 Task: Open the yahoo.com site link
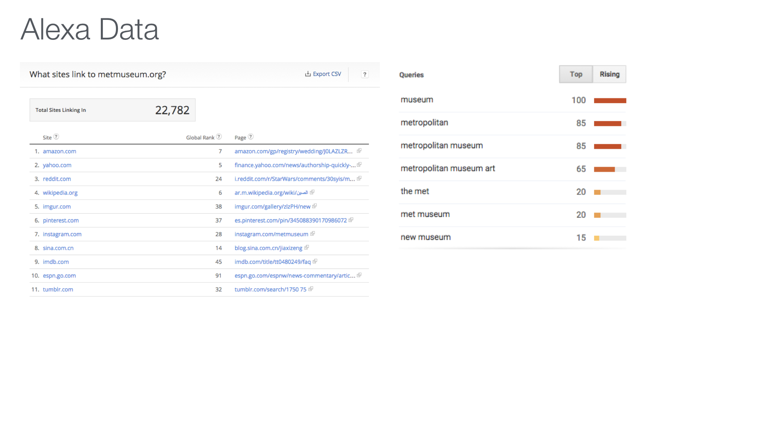point(57,165)
